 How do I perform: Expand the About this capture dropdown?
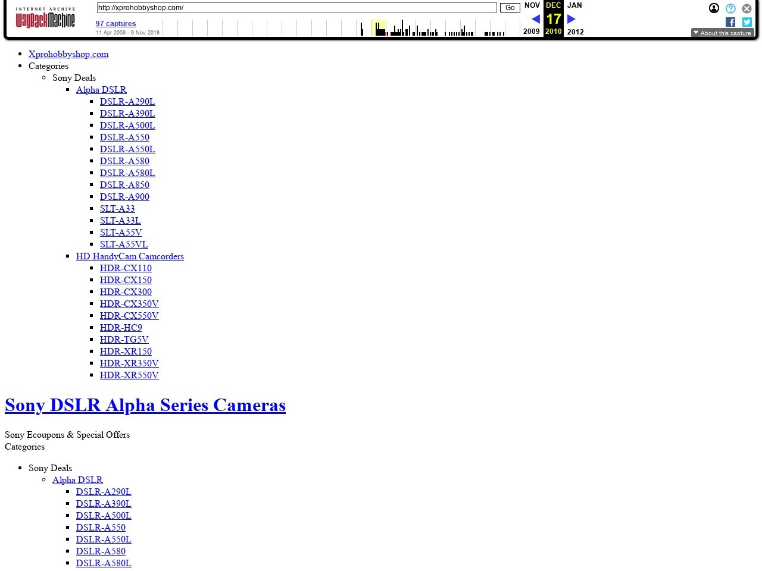(722, 33)
